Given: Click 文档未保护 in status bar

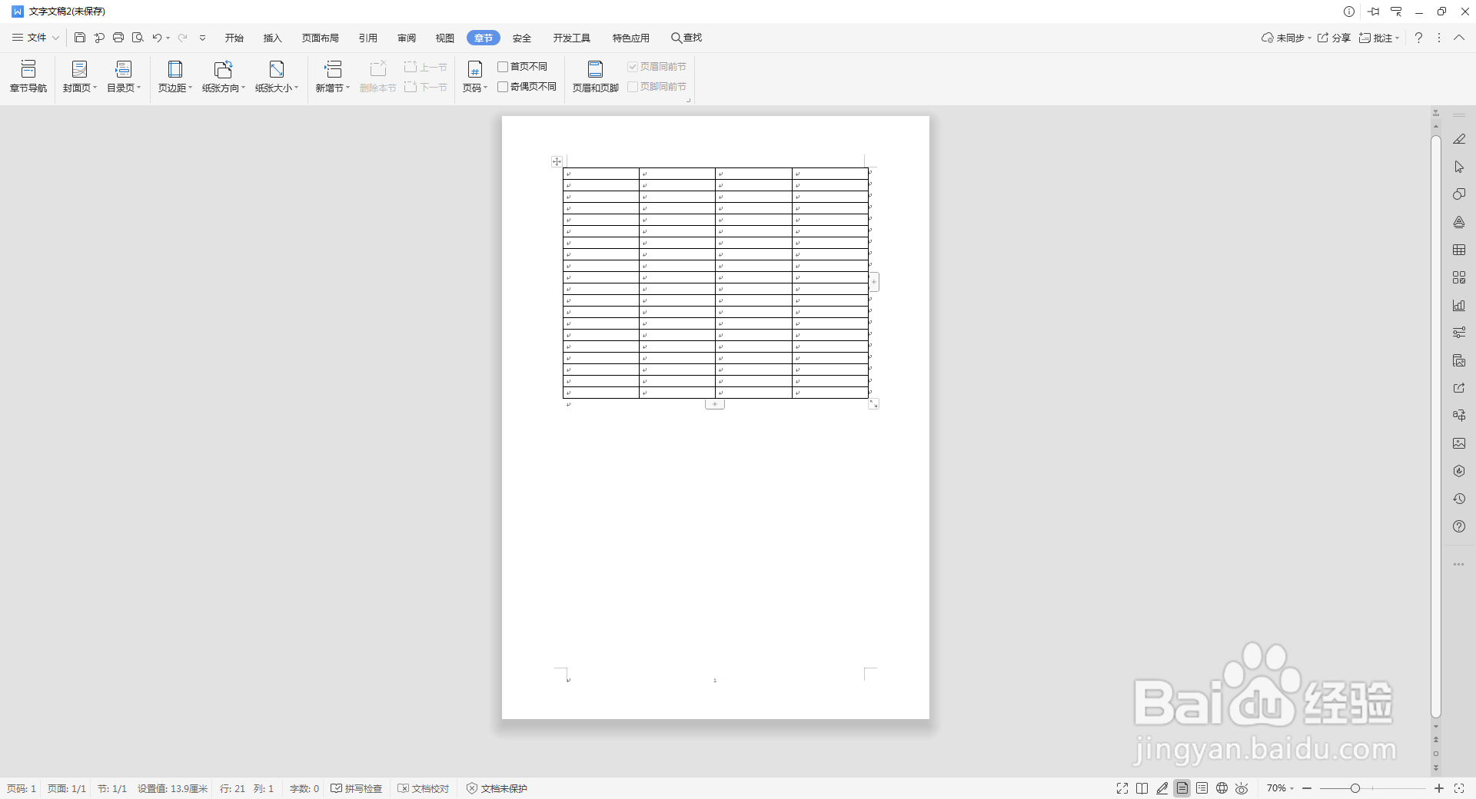Looking at the screenshot, I should [497, 788].
